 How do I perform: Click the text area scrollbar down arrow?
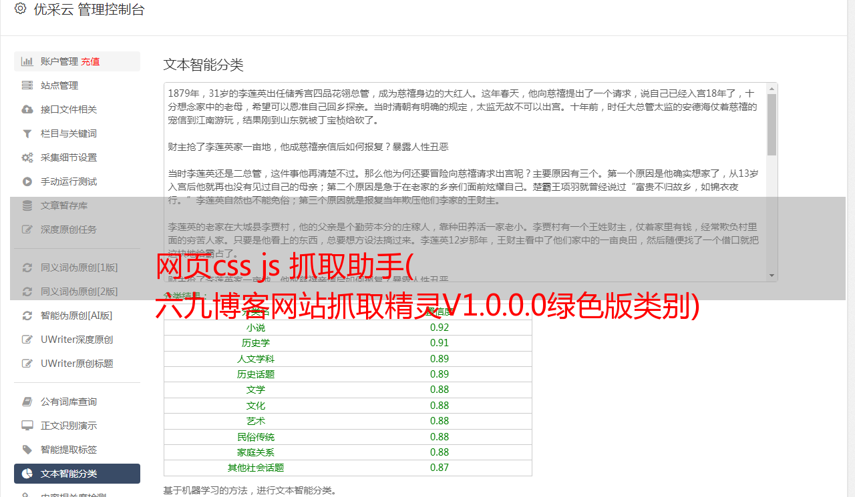(772, 276)
